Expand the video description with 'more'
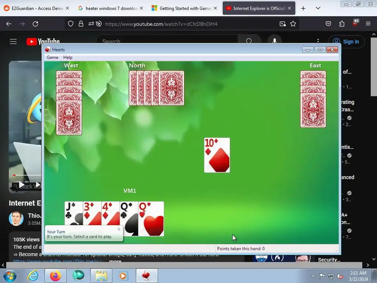Image resolution: width=377 pixels, height=283 pixels. pyautogui.click(x=115, y=261)
